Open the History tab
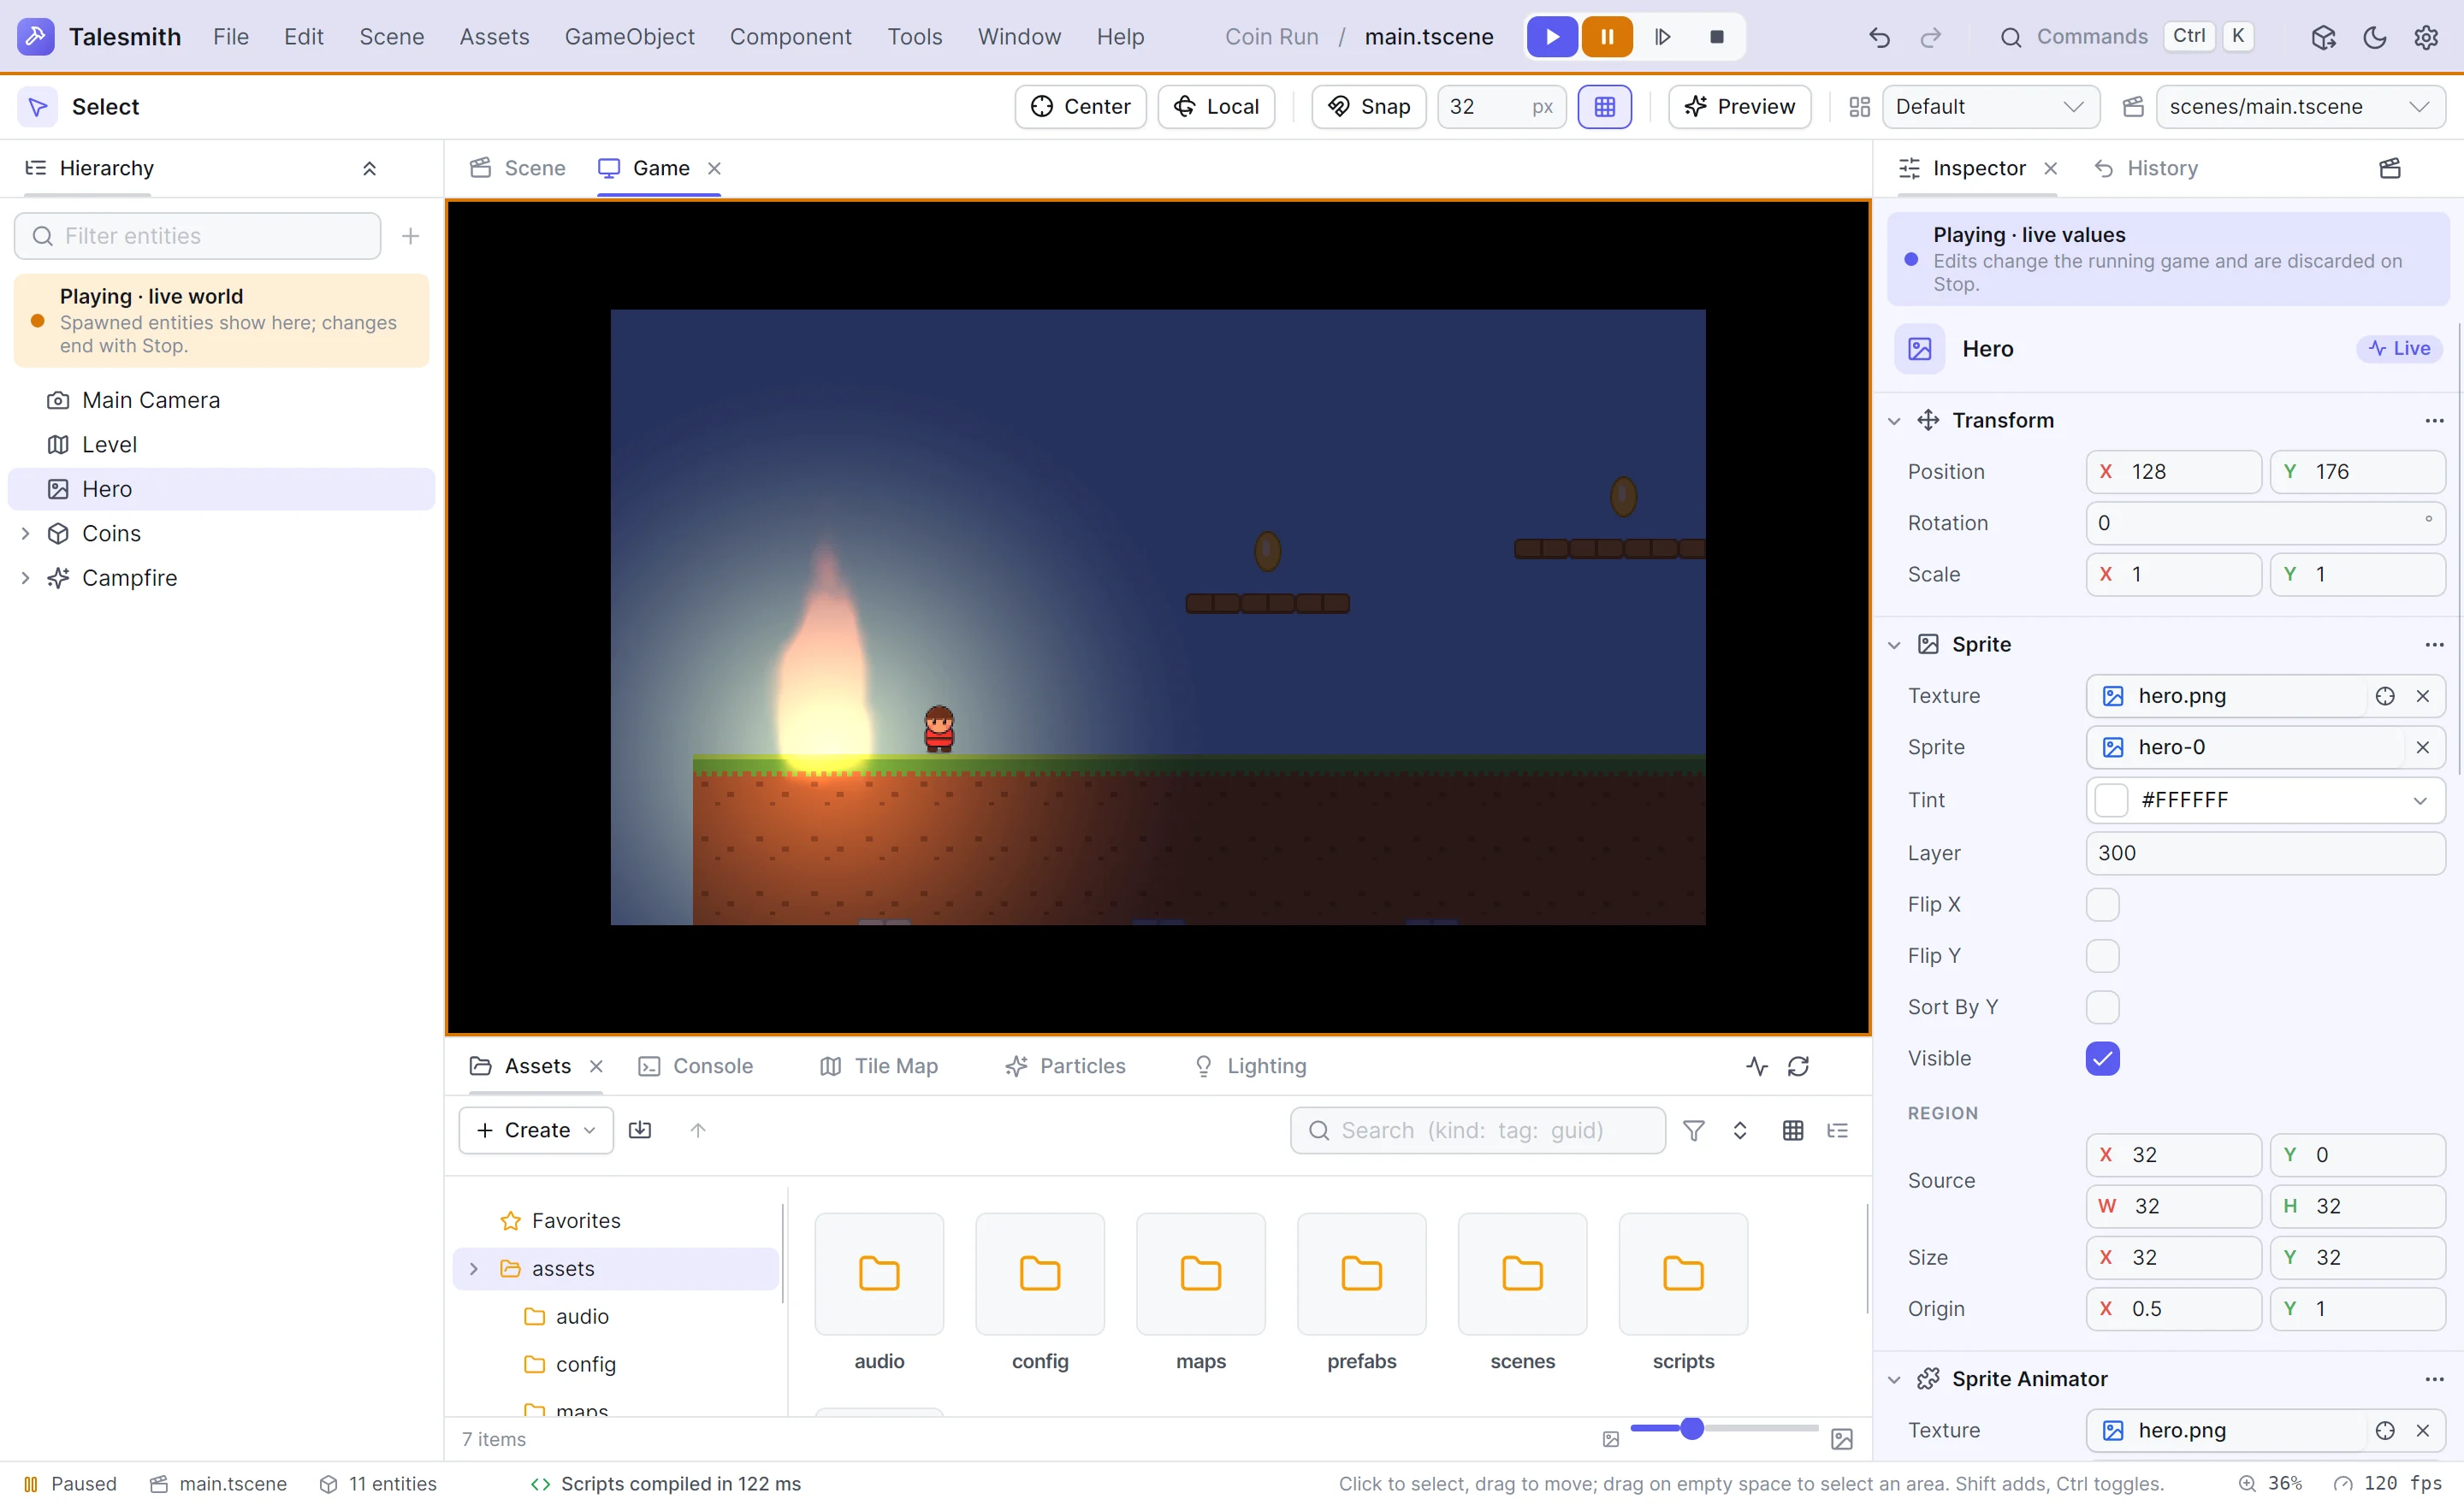Image resolution: width=2464 pixels, height=1505 pixels. click(2146, 168)
